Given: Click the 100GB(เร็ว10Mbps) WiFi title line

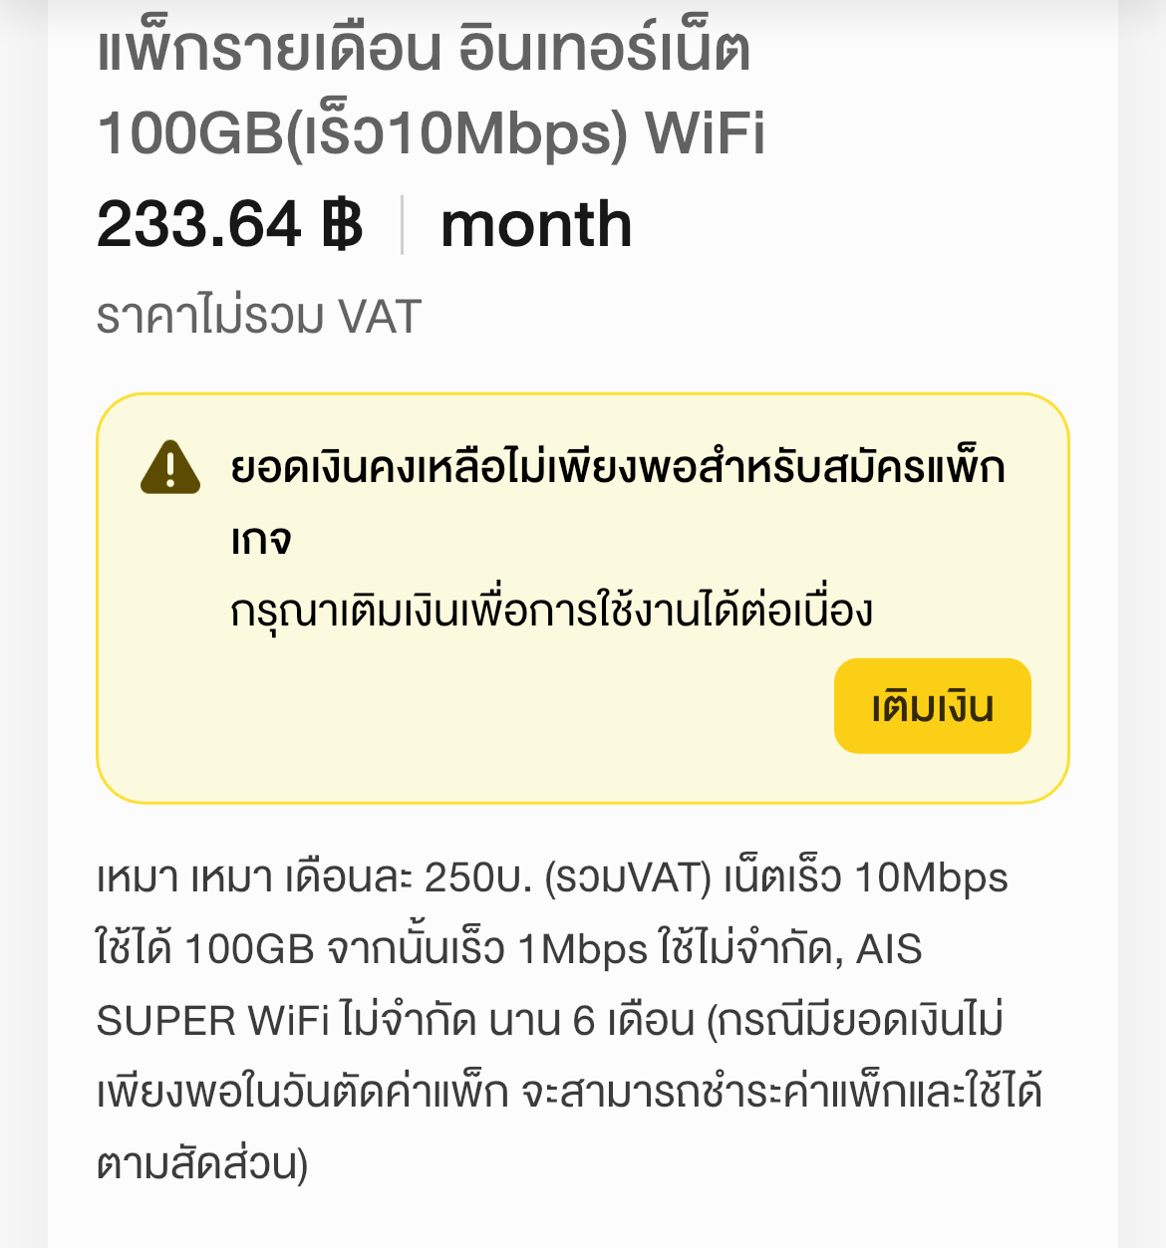Looking at the screenshot, I should click(x=431, y=133).
